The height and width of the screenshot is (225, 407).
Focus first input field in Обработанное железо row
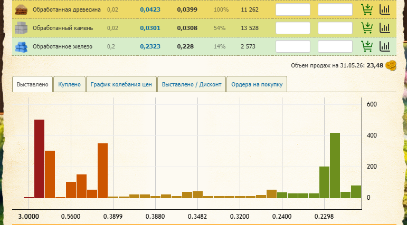click(x=293, y=46)
